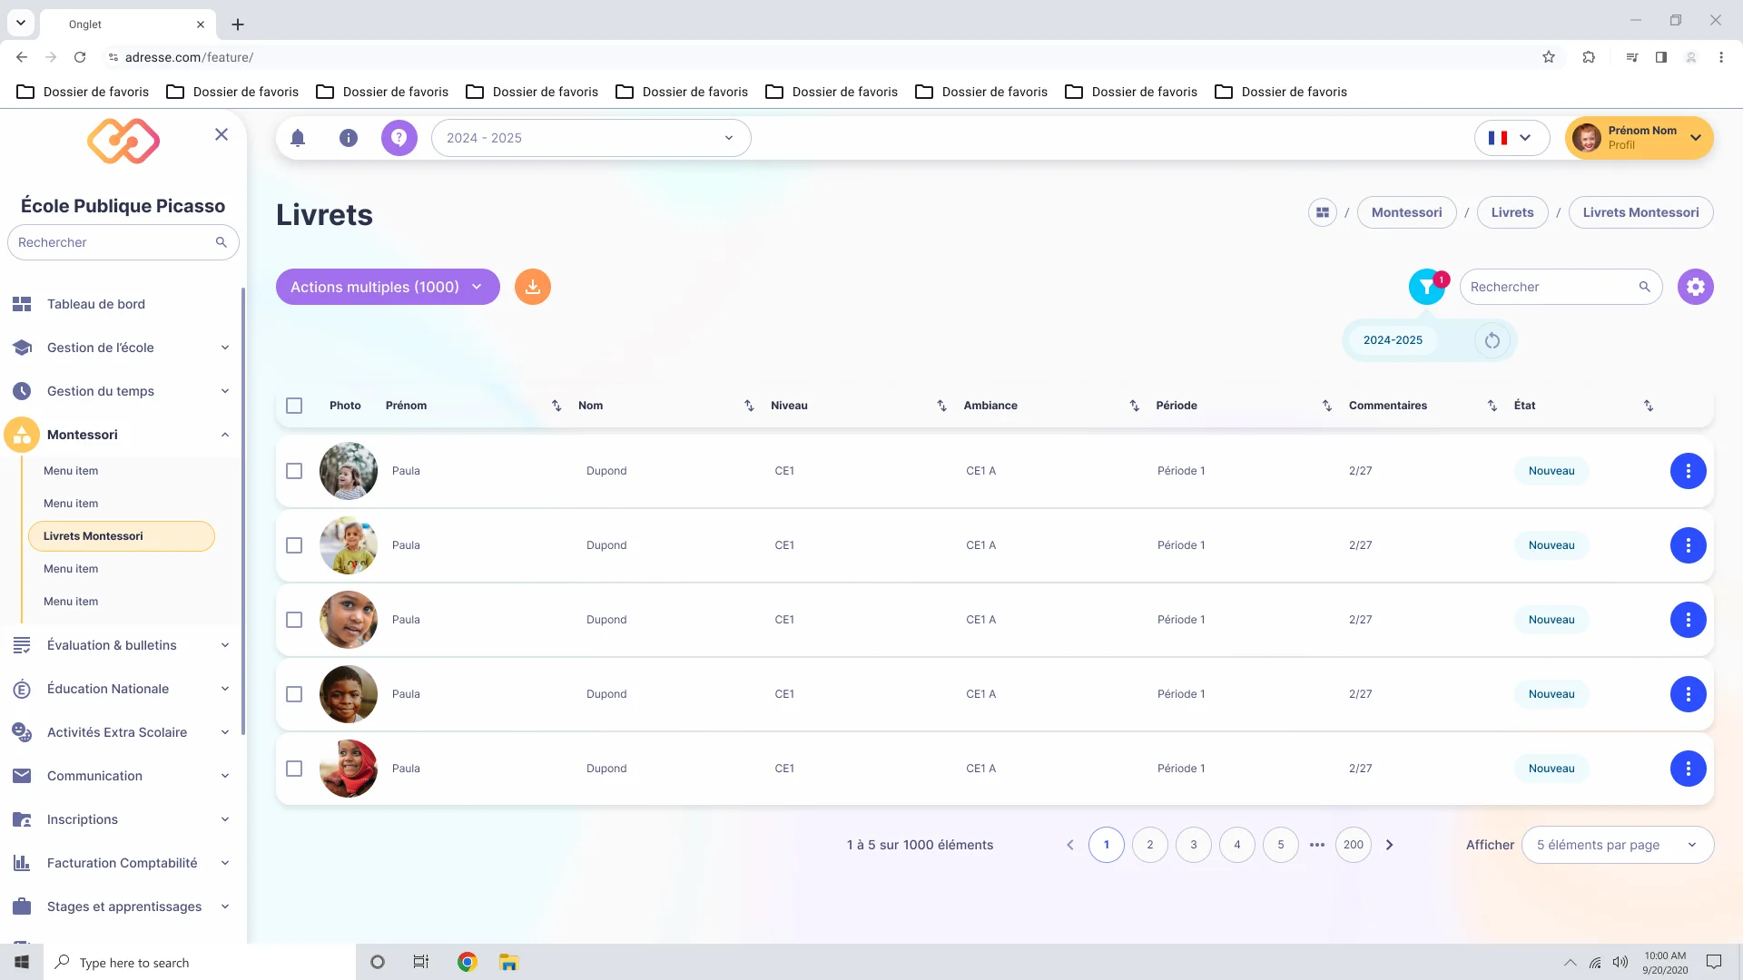
Task: Jump to page 200 of results
Action: (1354, 845)
